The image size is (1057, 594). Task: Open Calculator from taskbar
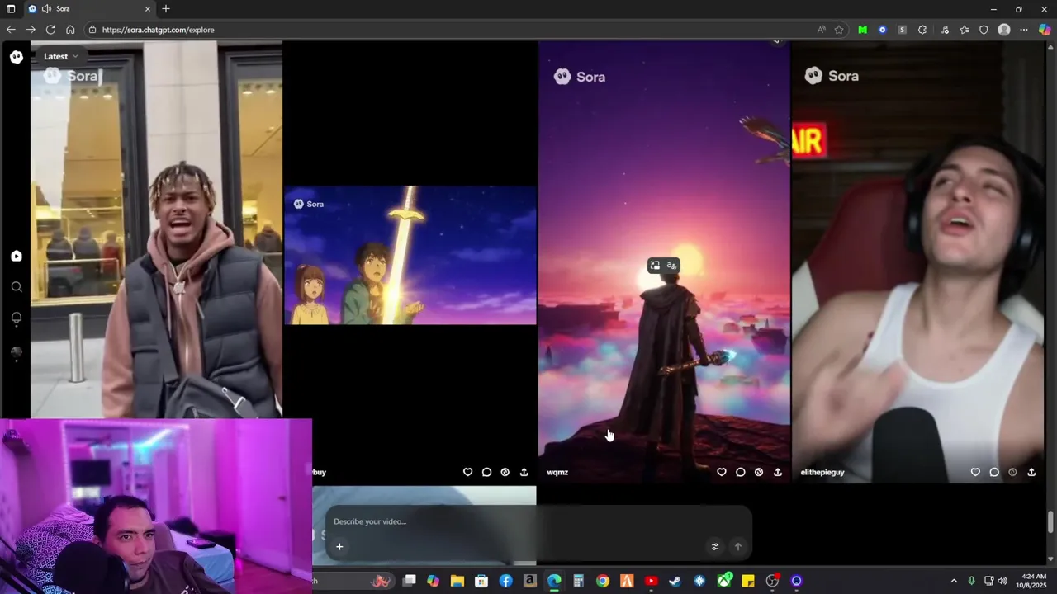point(578,581)
